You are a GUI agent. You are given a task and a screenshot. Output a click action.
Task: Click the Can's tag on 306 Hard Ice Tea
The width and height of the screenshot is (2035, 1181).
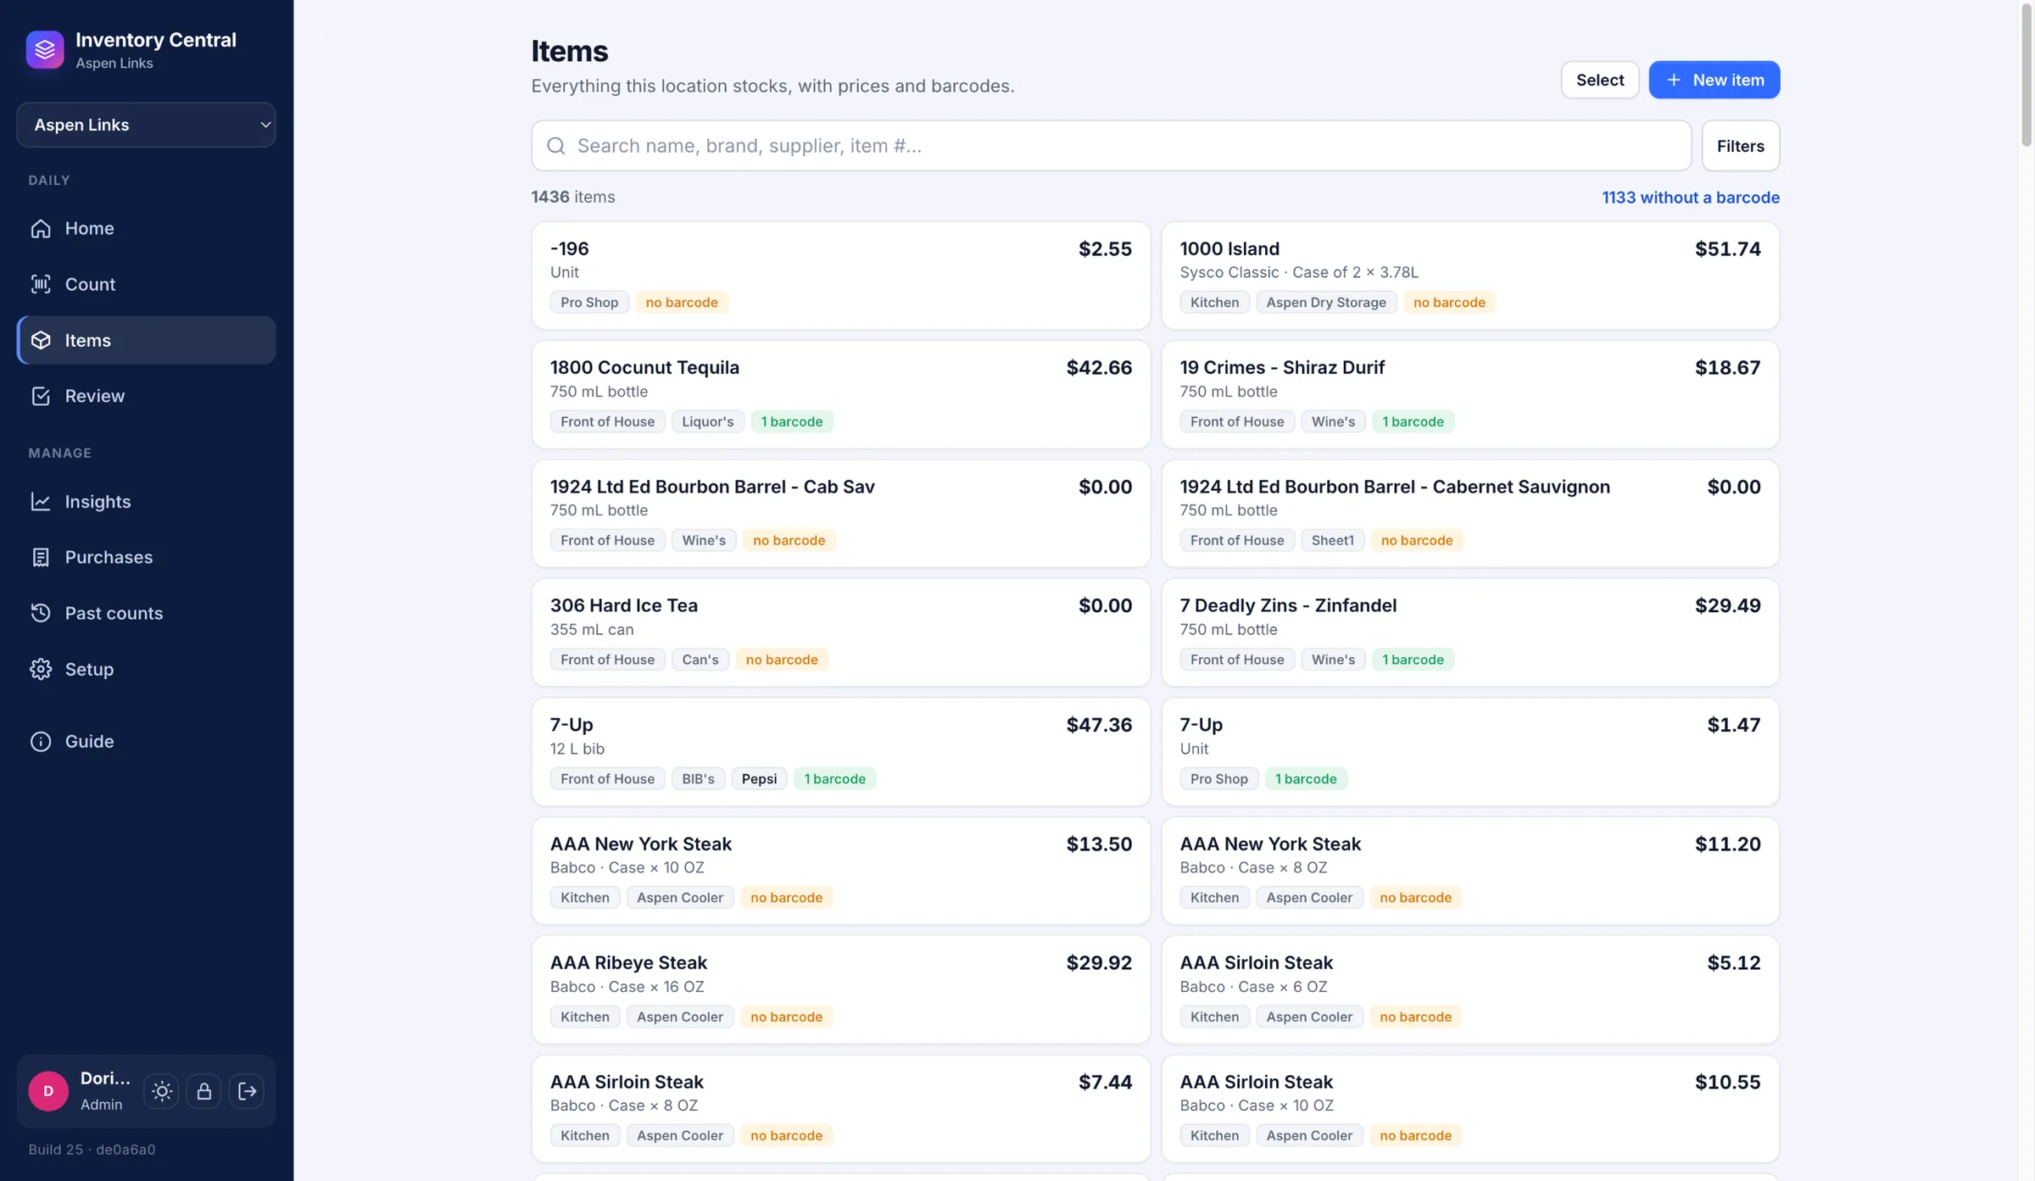(x=700, y=660)
